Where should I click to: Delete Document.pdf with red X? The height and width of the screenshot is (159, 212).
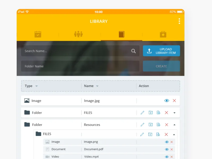point(171,149)
